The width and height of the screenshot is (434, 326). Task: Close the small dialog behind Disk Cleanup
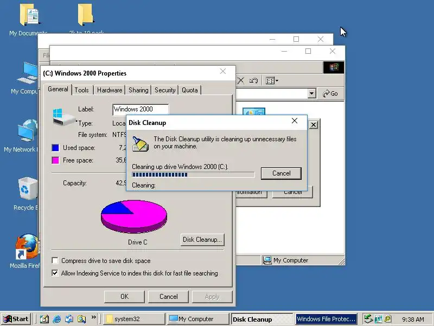point(313,125)
